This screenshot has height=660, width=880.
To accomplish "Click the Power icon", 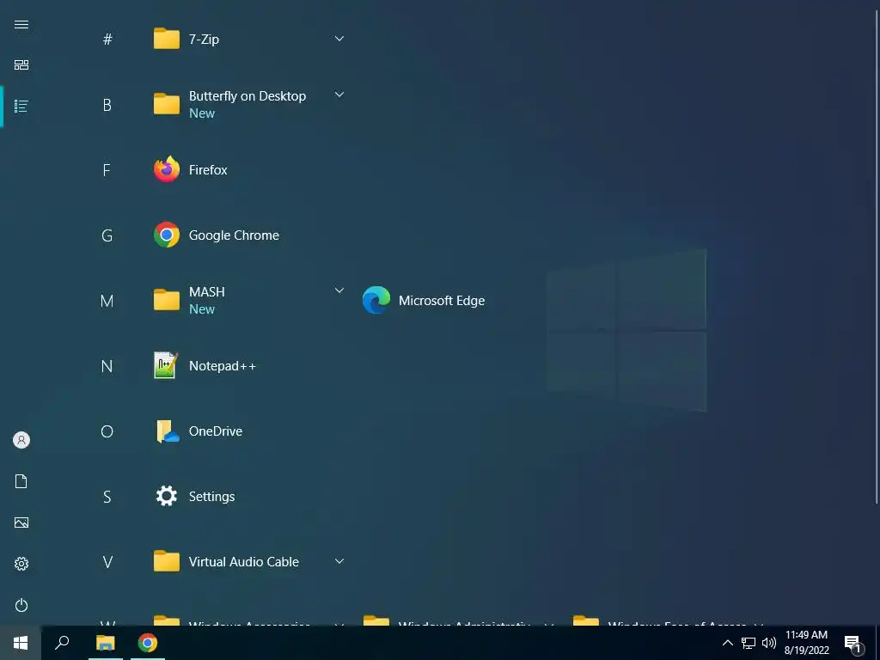I will click(21, 605).
